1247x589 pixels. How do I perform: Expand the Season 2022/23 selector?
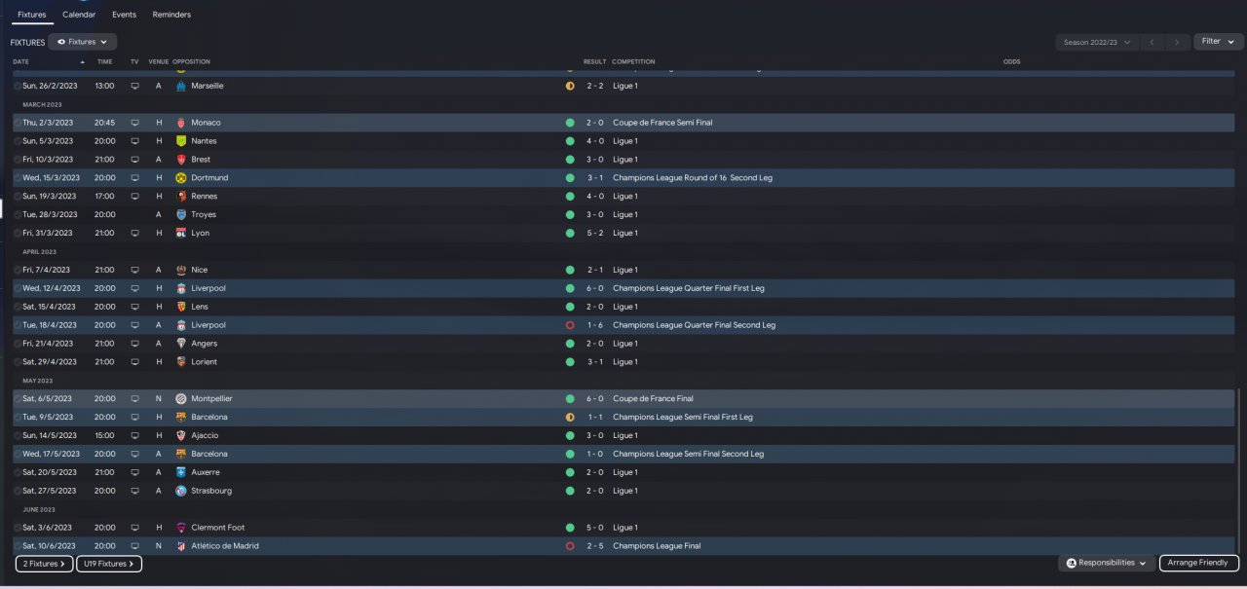click(x=1097, y=42)
